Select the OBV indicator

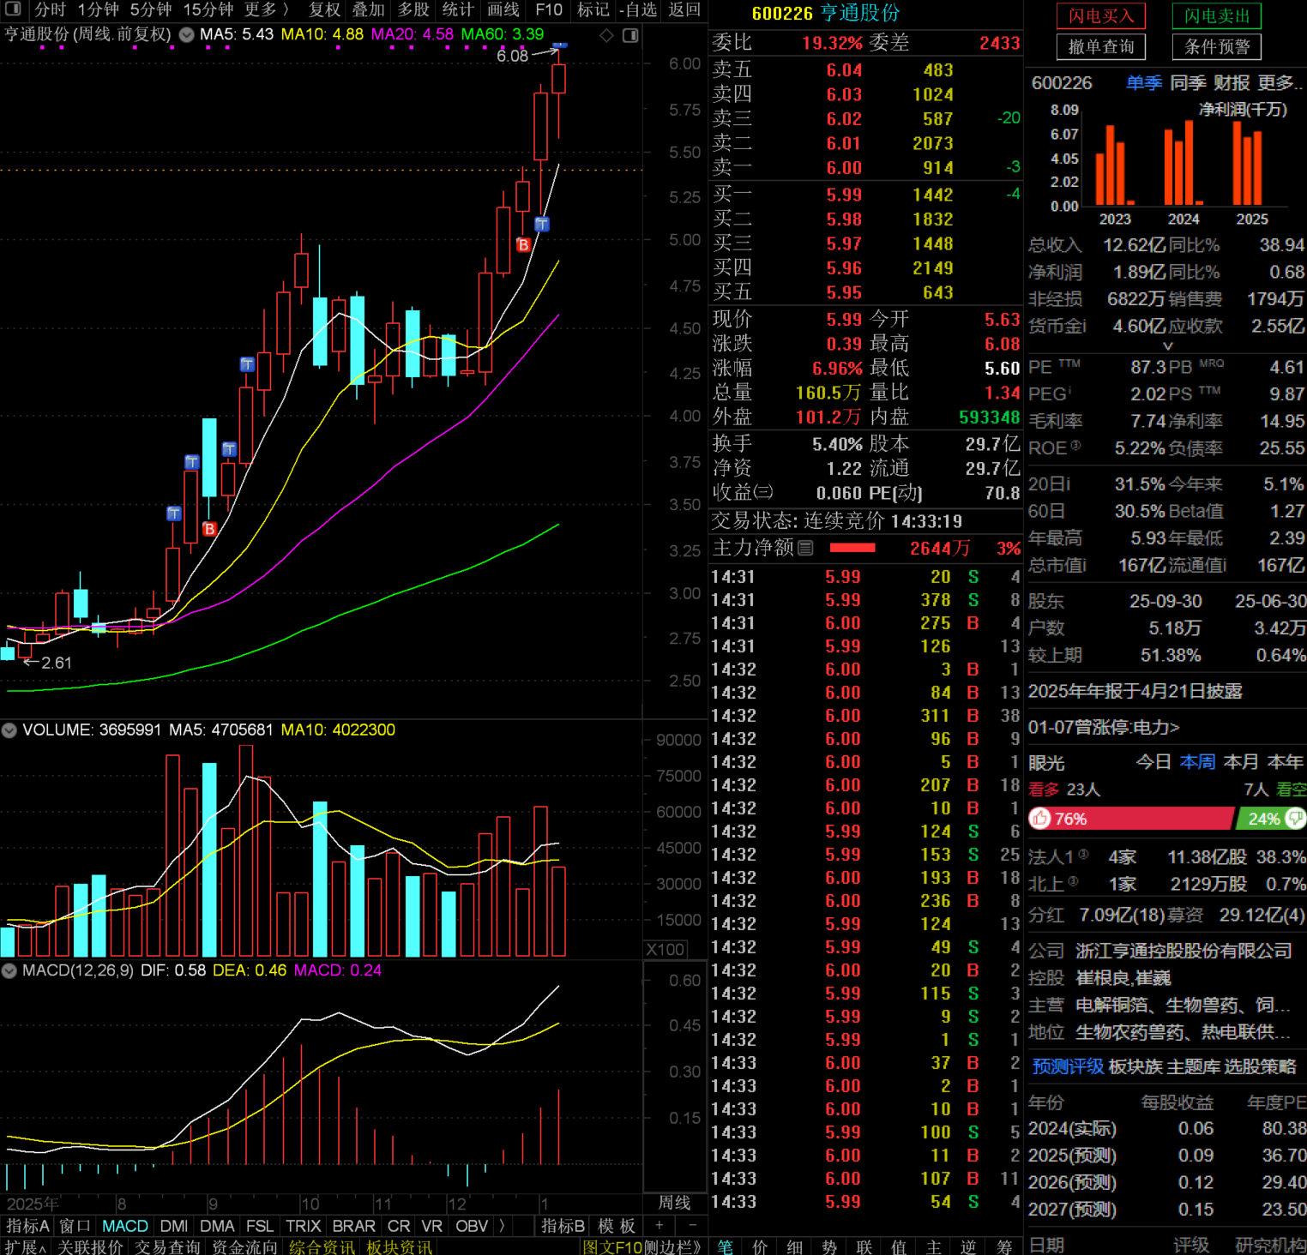point(472,1226)
